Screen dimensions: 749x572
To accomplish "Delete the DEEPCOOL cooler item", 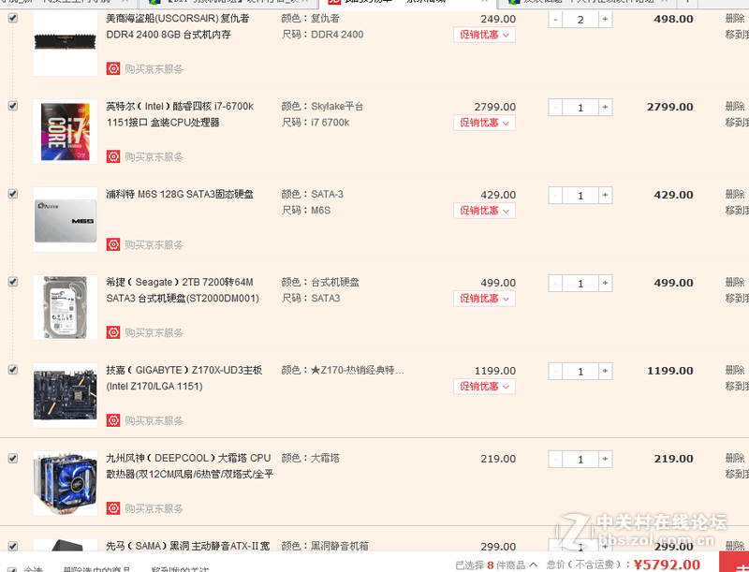I will tap(735, 458).
